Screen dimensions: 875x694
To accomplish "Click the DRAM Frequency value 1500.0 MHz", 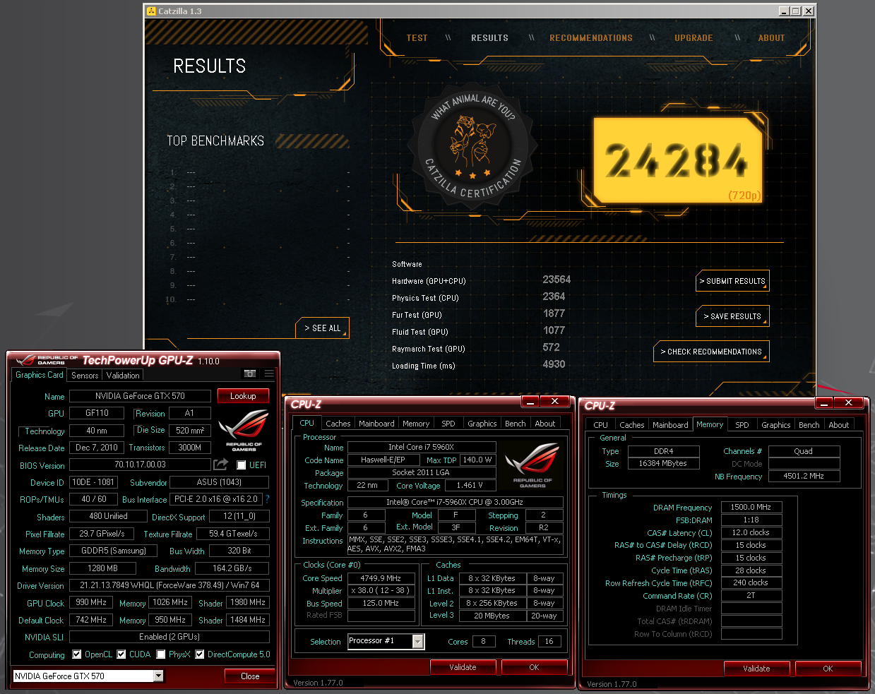I will 751,507.
